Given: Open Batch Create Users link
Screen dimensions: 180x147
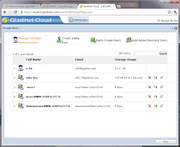Looking at the screenshot, I should [108, 40].
